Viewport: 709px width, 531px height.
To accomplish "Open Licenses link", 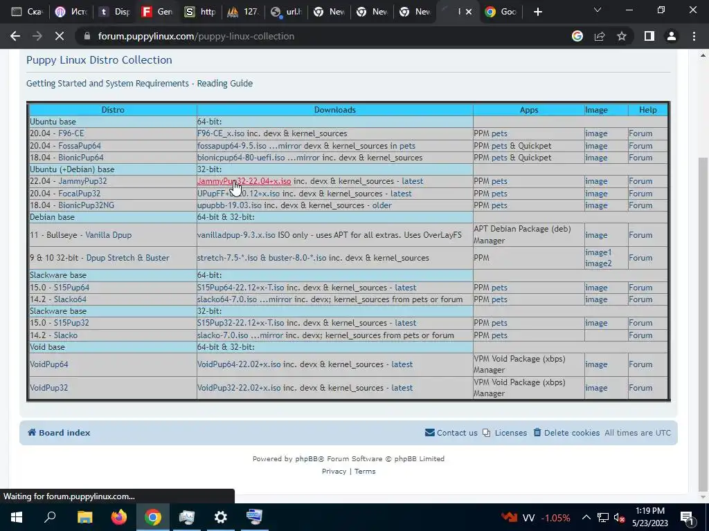I will (505, 433).
